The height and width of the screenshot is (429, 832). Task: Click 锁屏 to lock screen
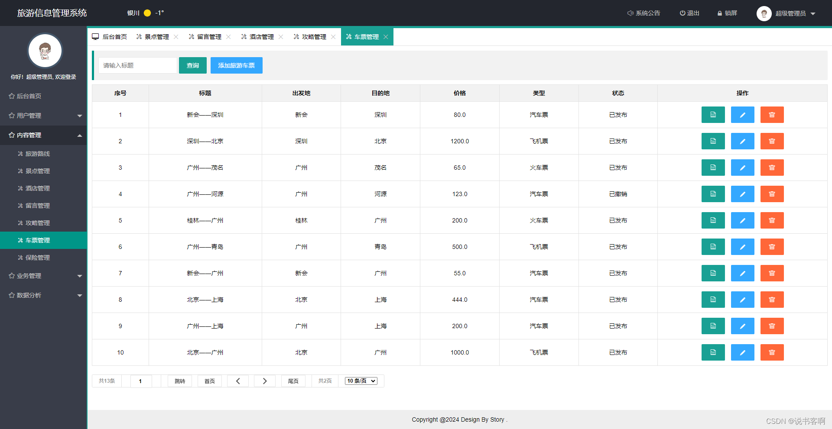(727, 13)
